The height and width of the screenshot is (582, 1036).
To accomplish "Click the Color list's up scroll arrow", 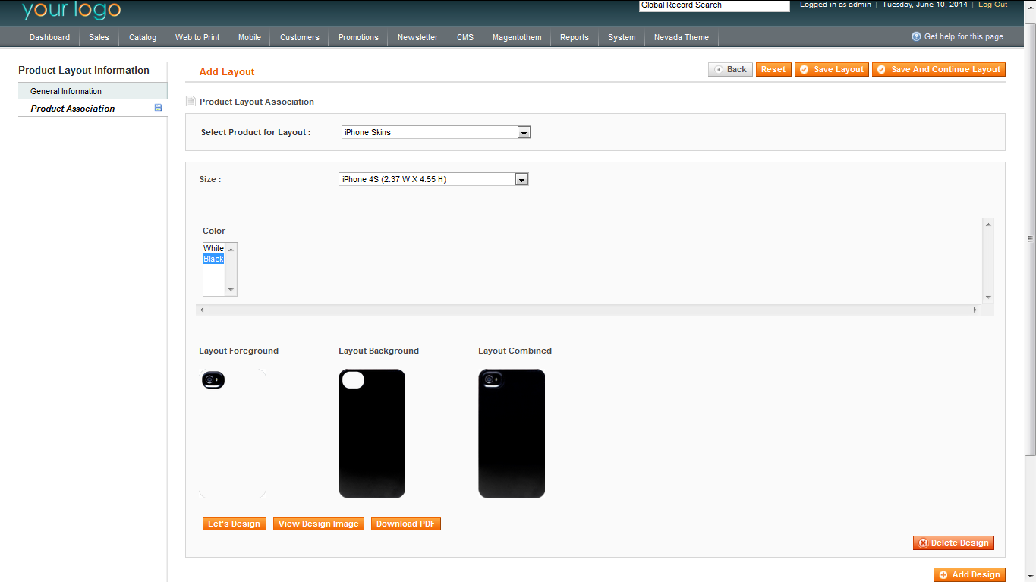I will (231, 248).
